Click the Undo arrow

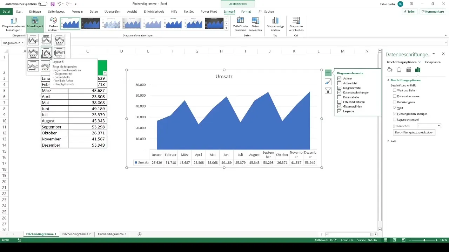click(60, 3)
